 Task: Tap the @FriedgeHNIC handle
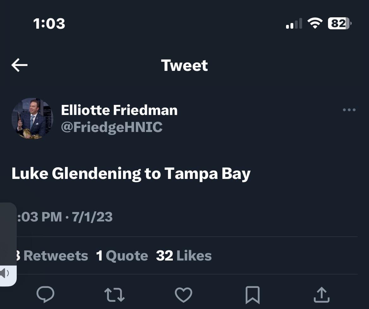112,127
